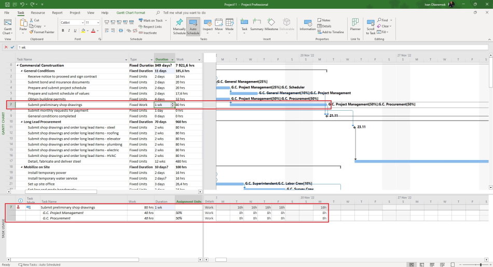
Task: Switch to the Report tab
Action: coord(57,13)
